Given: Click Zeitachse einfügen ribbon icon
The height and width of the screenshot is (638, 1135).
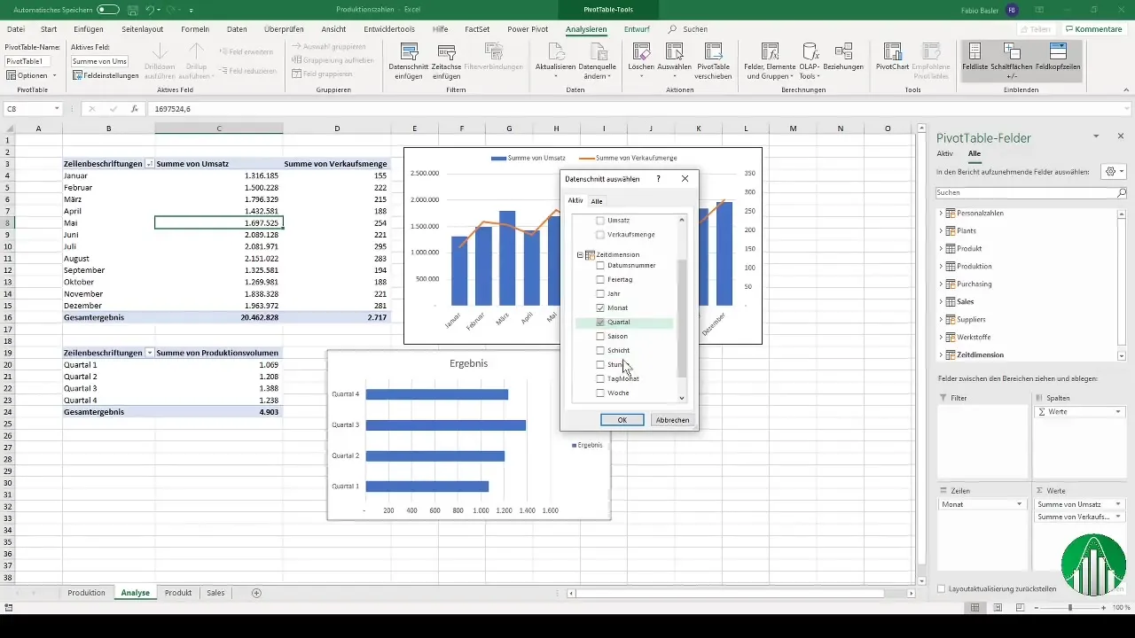Looking at the screenshot, I should 446,60.
